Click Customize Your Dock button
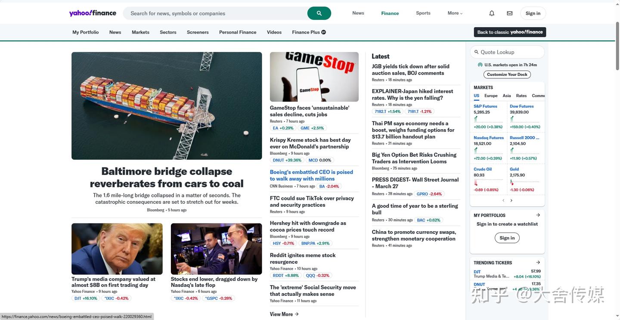Screen dimensions: 620x320 pos(507,75)
